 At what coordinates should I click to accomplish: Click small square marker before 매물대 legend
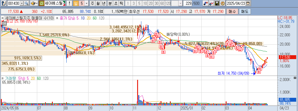click(x=3, y=18)
